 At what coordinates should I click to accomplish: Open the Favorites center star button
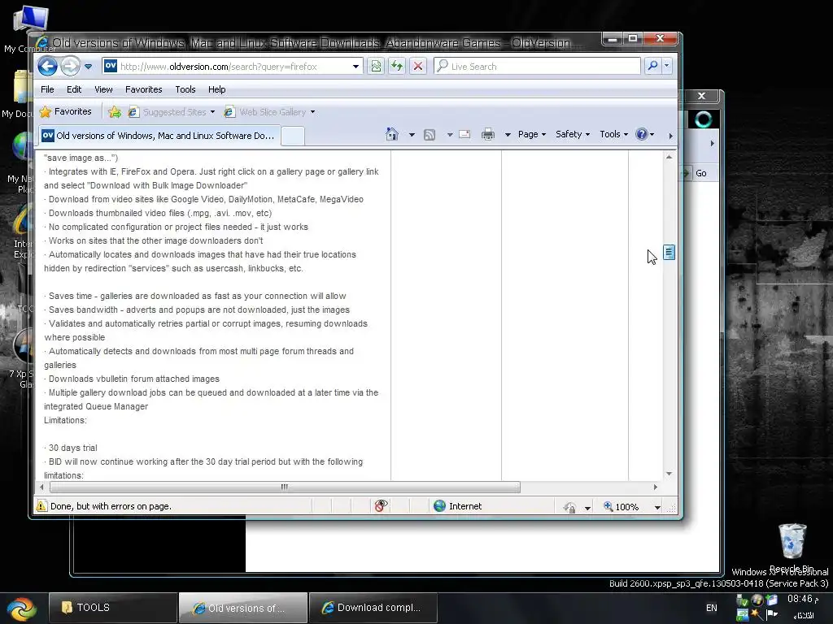pyautogui.click(x=66, y=111)
